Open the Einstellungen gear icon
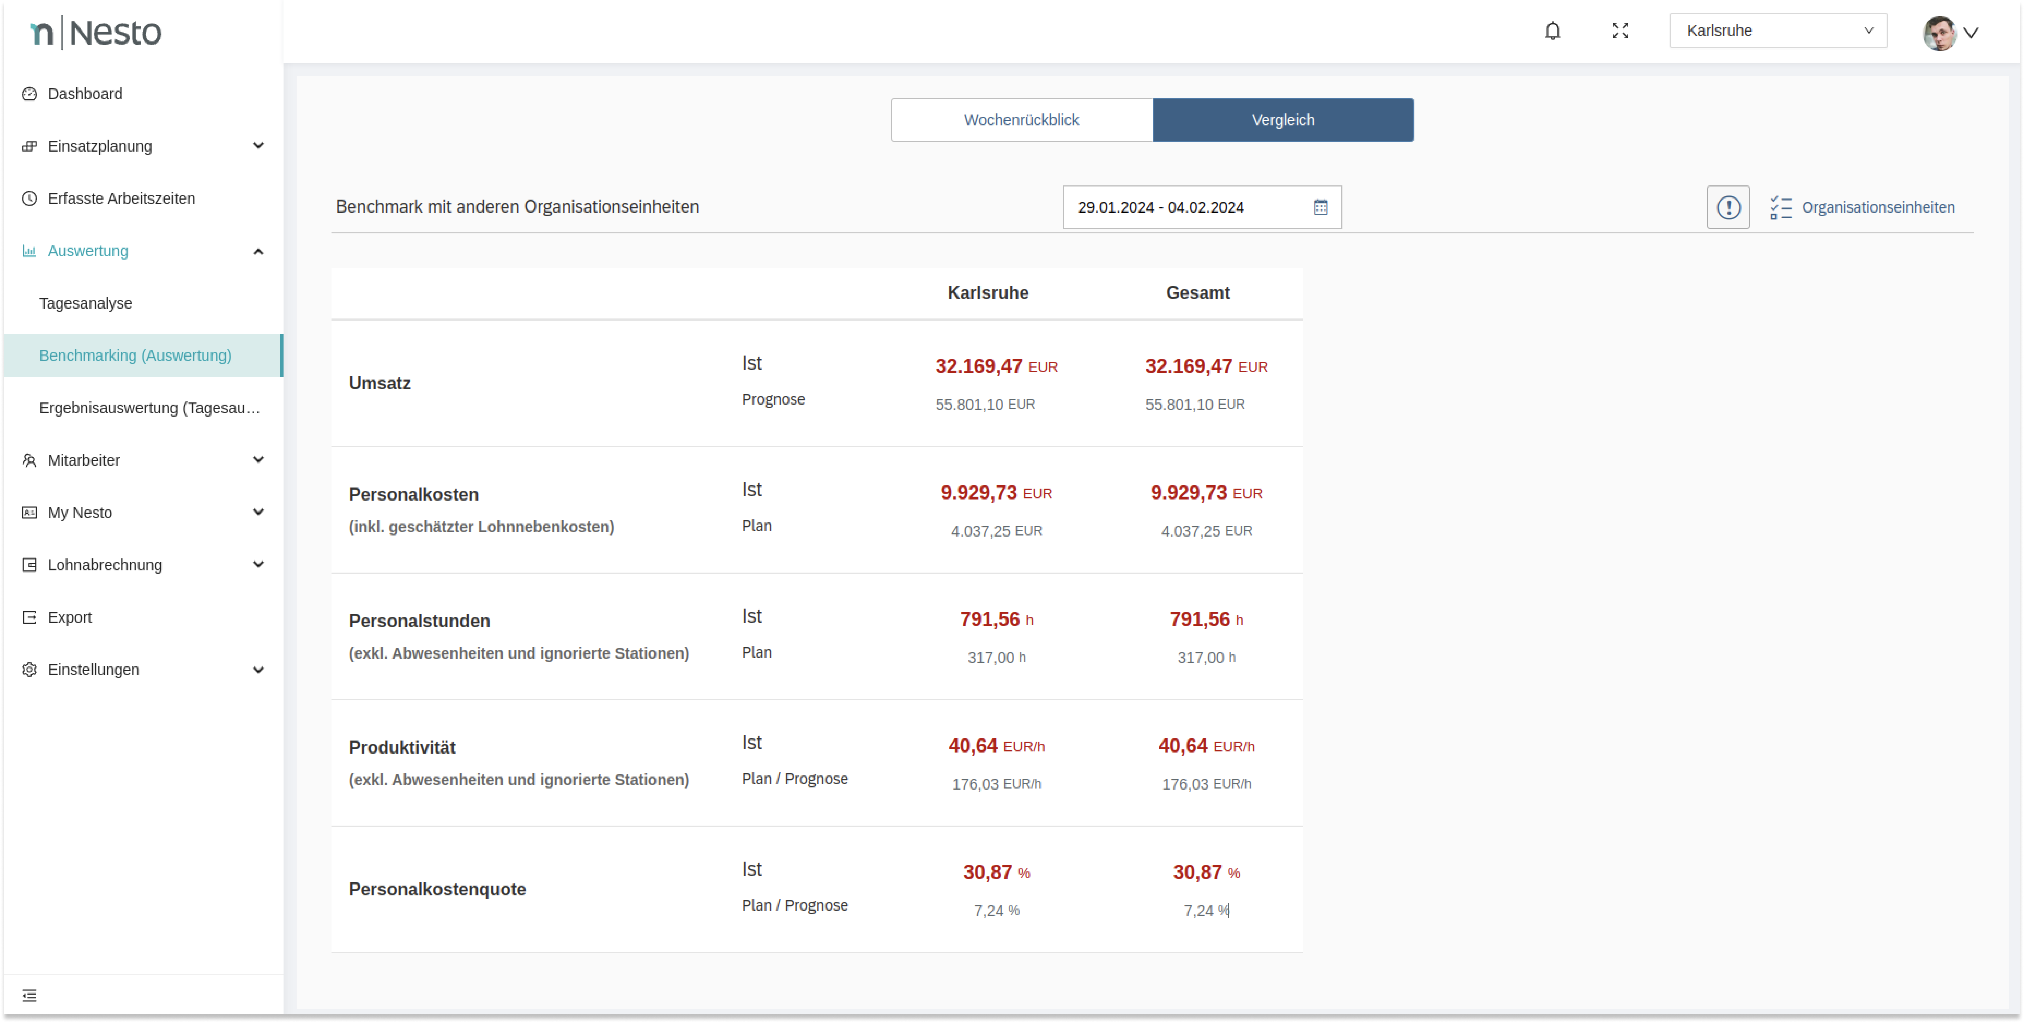The height and width of the screenshot is (1023, 2024). (29, 669)
